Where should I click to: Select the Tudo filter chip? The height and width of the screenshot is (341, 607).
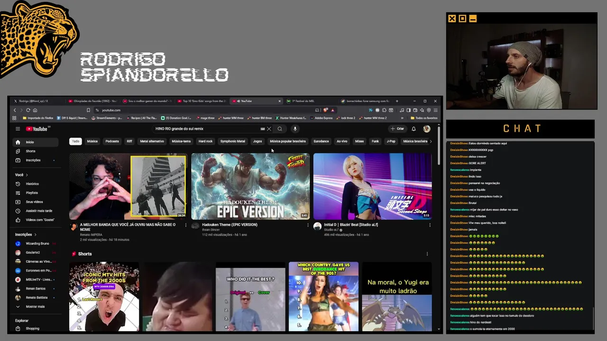(75, 141)
